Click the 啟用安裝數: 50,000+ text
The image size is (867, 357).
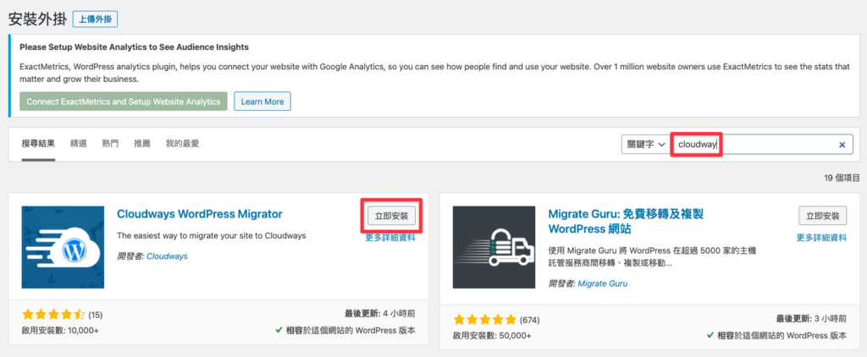pyautogui.click(x=492, y=336)
